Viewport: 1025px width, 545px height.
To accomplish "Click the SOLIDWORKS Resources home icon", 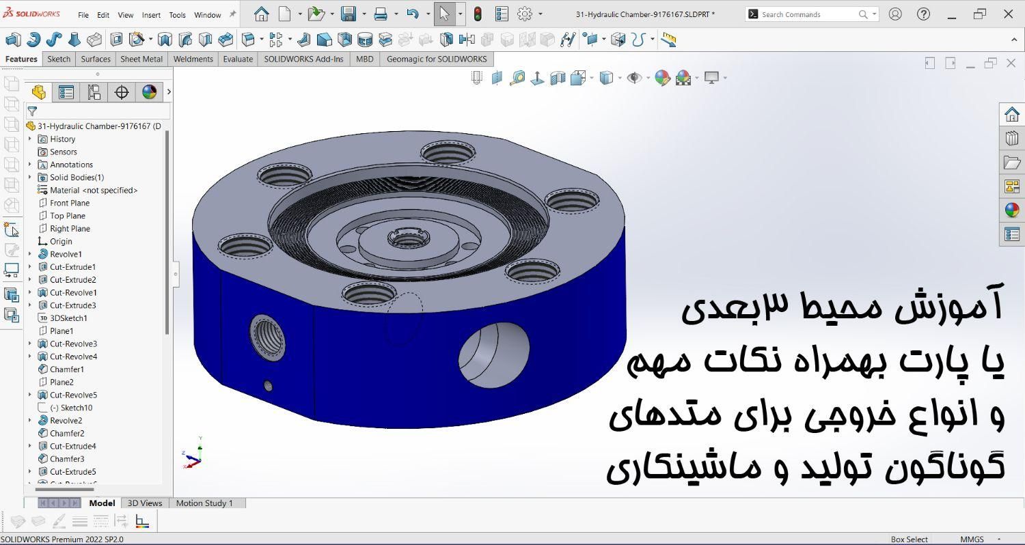I will 1012,114.
